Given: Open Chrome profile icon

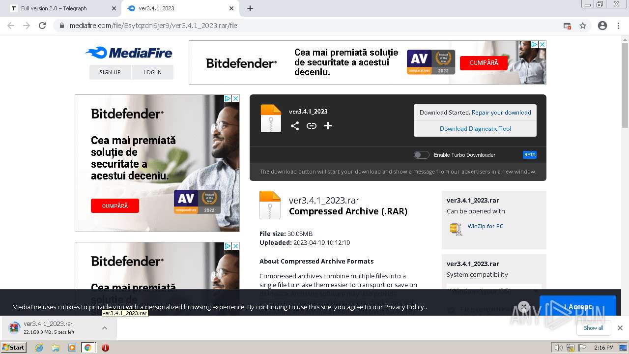Looking at the screenshot, I should [x=602, y=26].
